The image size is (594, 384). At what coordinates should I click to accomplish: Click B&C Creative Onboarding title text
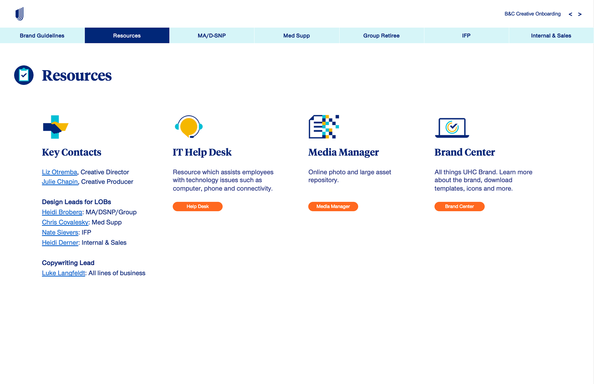(532, 14)
